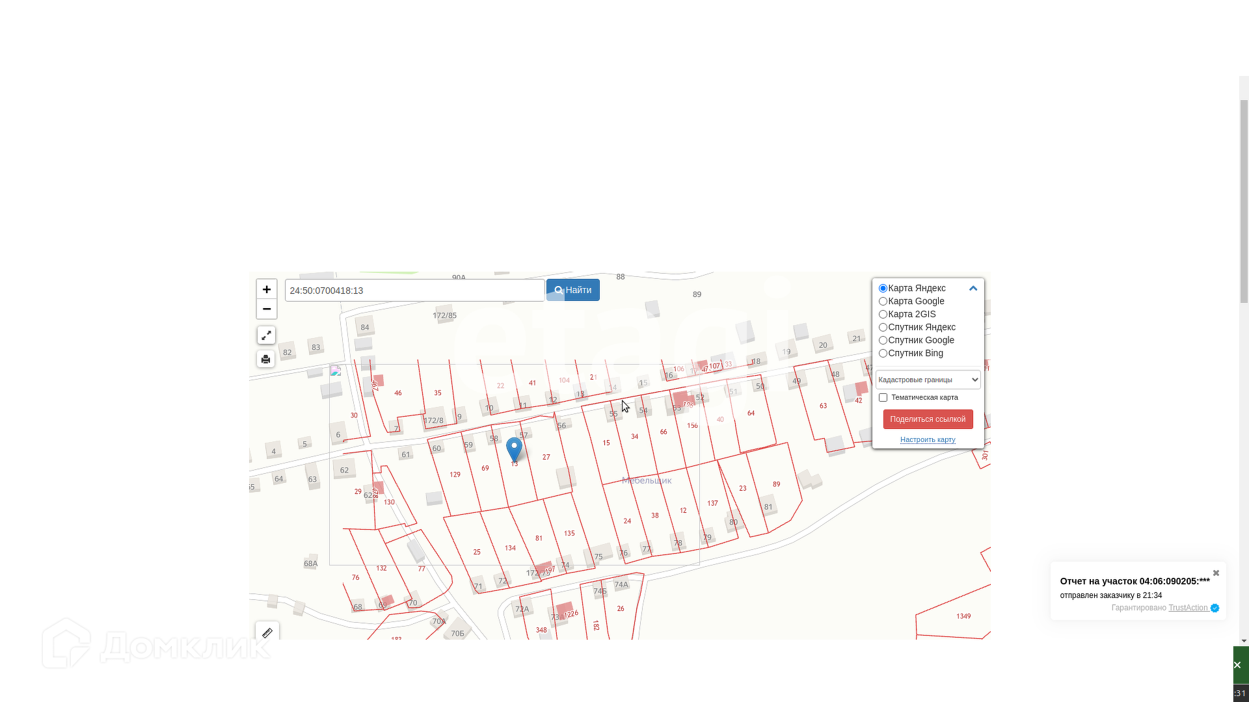Select Карта 2GIS radio option

click(883, 315)
